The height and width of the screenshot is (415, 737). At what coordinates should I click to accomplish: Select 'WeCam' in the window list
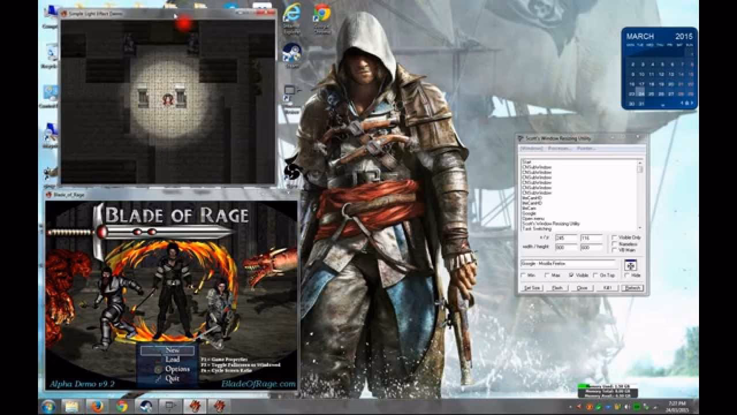tap(529, 208)
